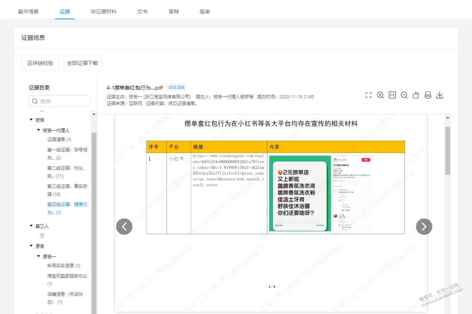472x314 pixels.
Task: Go to next page with right arrow
Action: point(424,226)
